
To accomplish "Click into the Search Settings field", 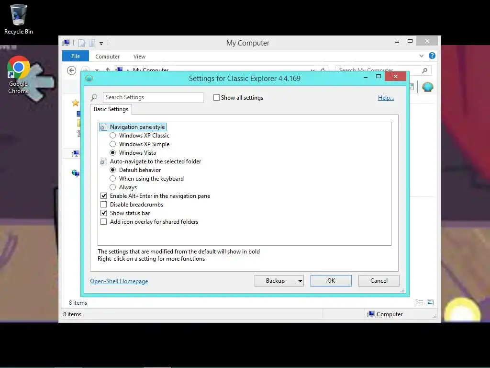I will click(153, 97).
